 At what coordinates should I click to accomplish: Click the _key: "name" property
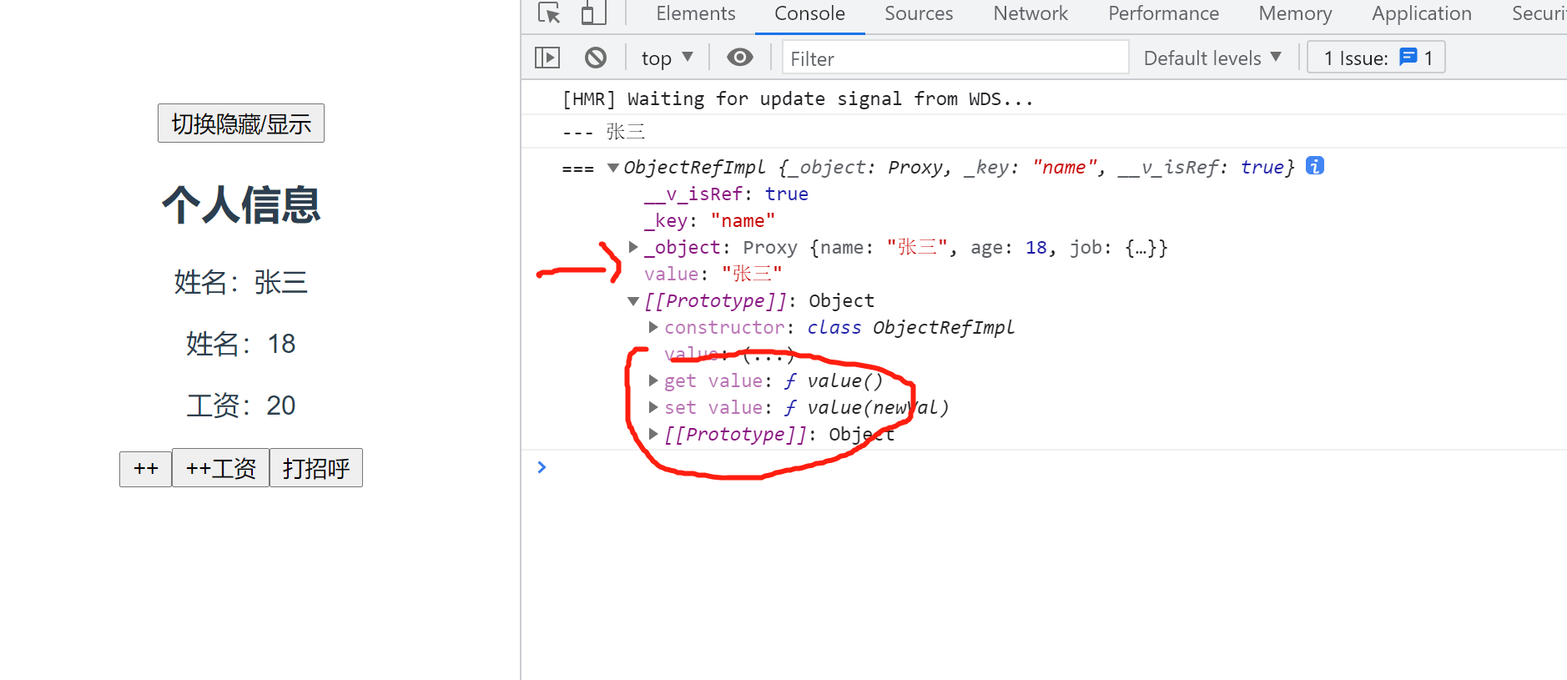(x=709, y=220)
